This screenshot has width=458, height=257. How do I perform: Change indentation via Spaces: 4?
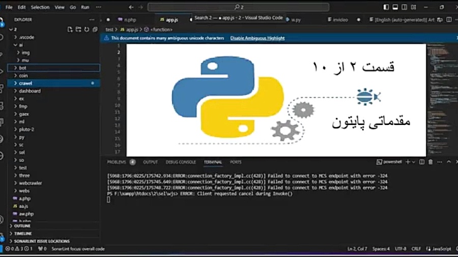(381, 249)
